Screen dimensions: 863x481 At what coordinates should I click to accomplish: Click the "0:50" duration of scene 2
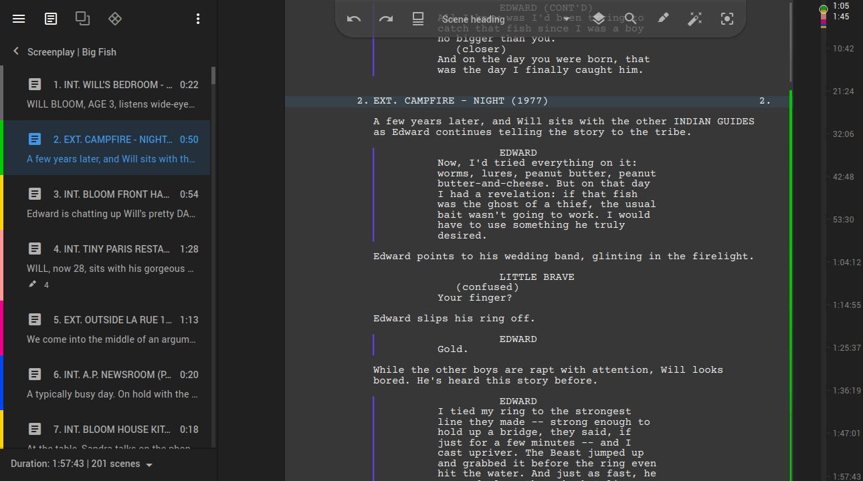(x=189, y=140)
